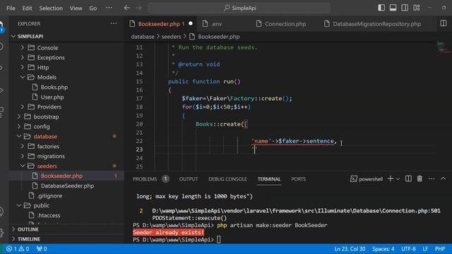
Task: Click database breadcrumb segment
Action: [x=143, y=37]
